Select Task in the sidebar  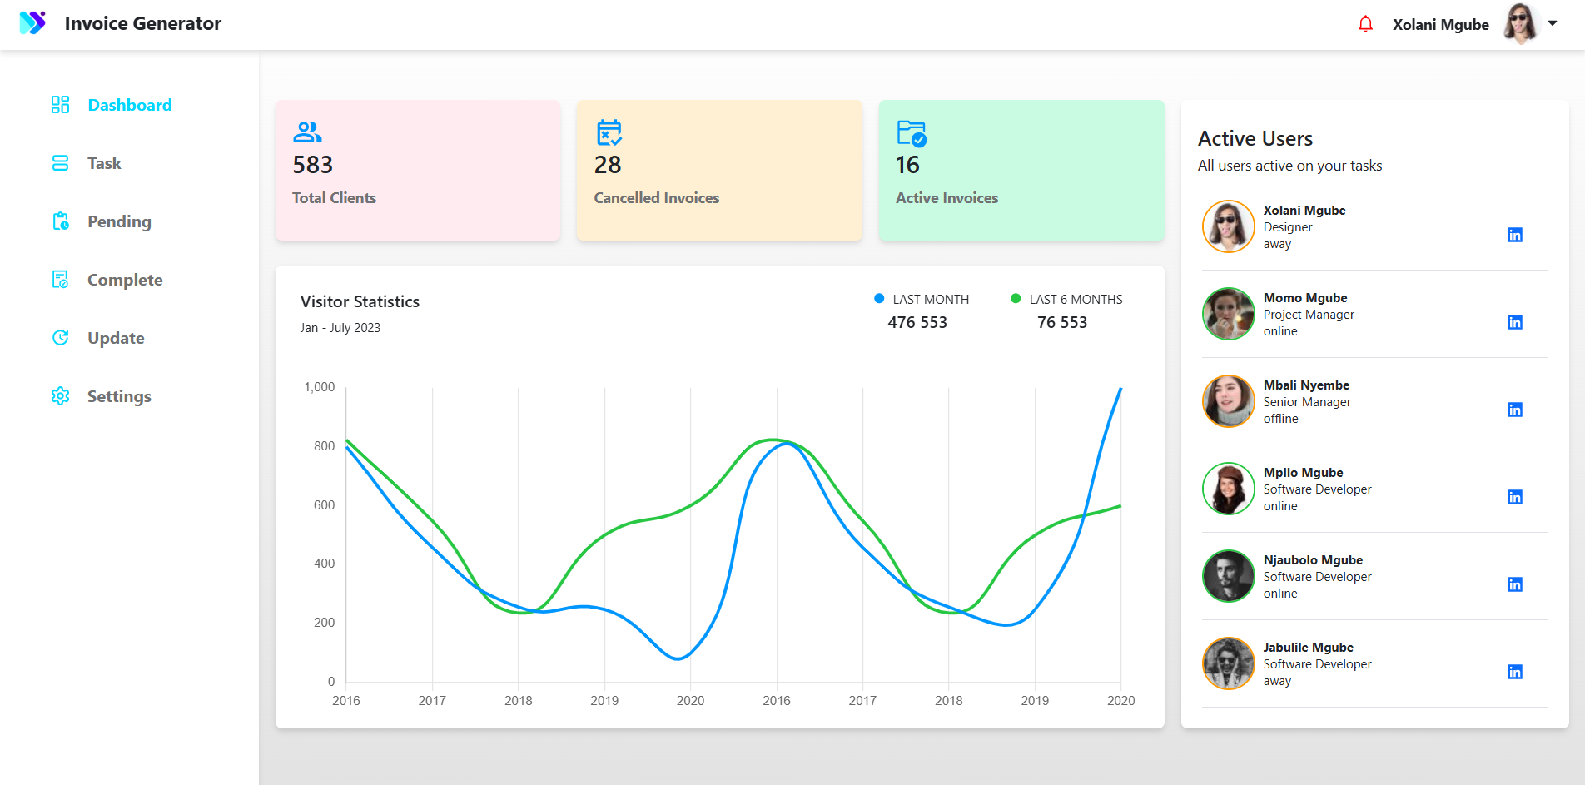[104, 163]
